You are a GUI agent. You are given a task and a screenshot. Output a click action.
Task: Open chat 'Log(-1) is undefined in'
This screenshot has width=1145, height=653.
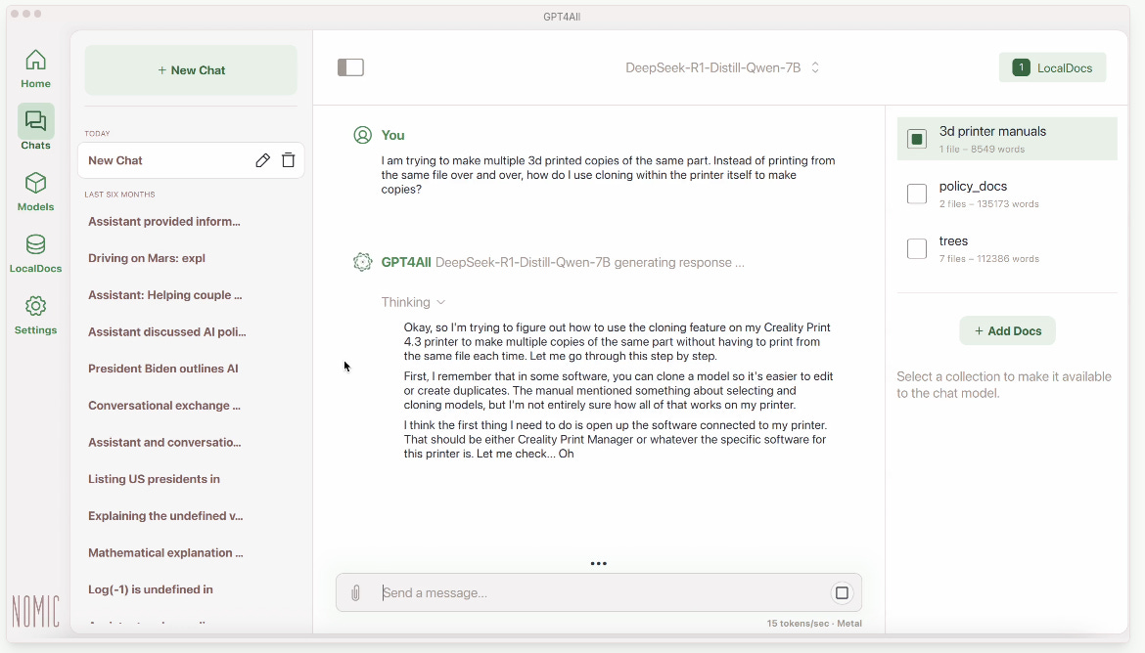tap(151, 589)
